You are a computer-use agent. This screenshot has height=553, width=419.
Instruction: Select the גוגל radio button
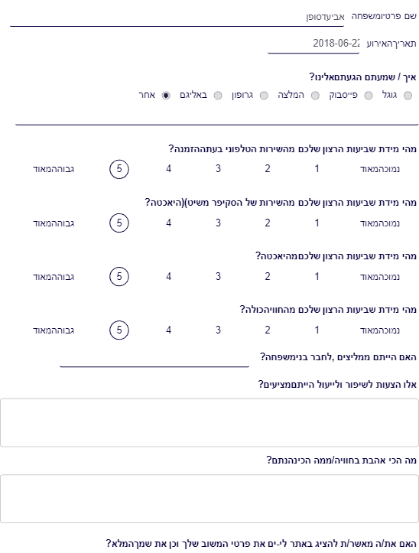pos(408,96)
